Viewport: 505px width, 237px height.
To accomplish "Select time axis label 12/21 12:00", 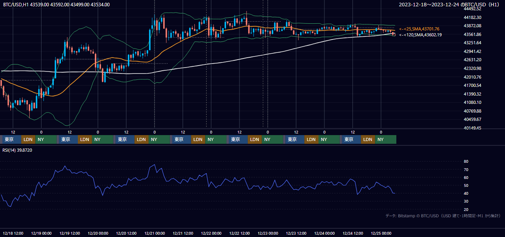I will (x=183, y=233).
